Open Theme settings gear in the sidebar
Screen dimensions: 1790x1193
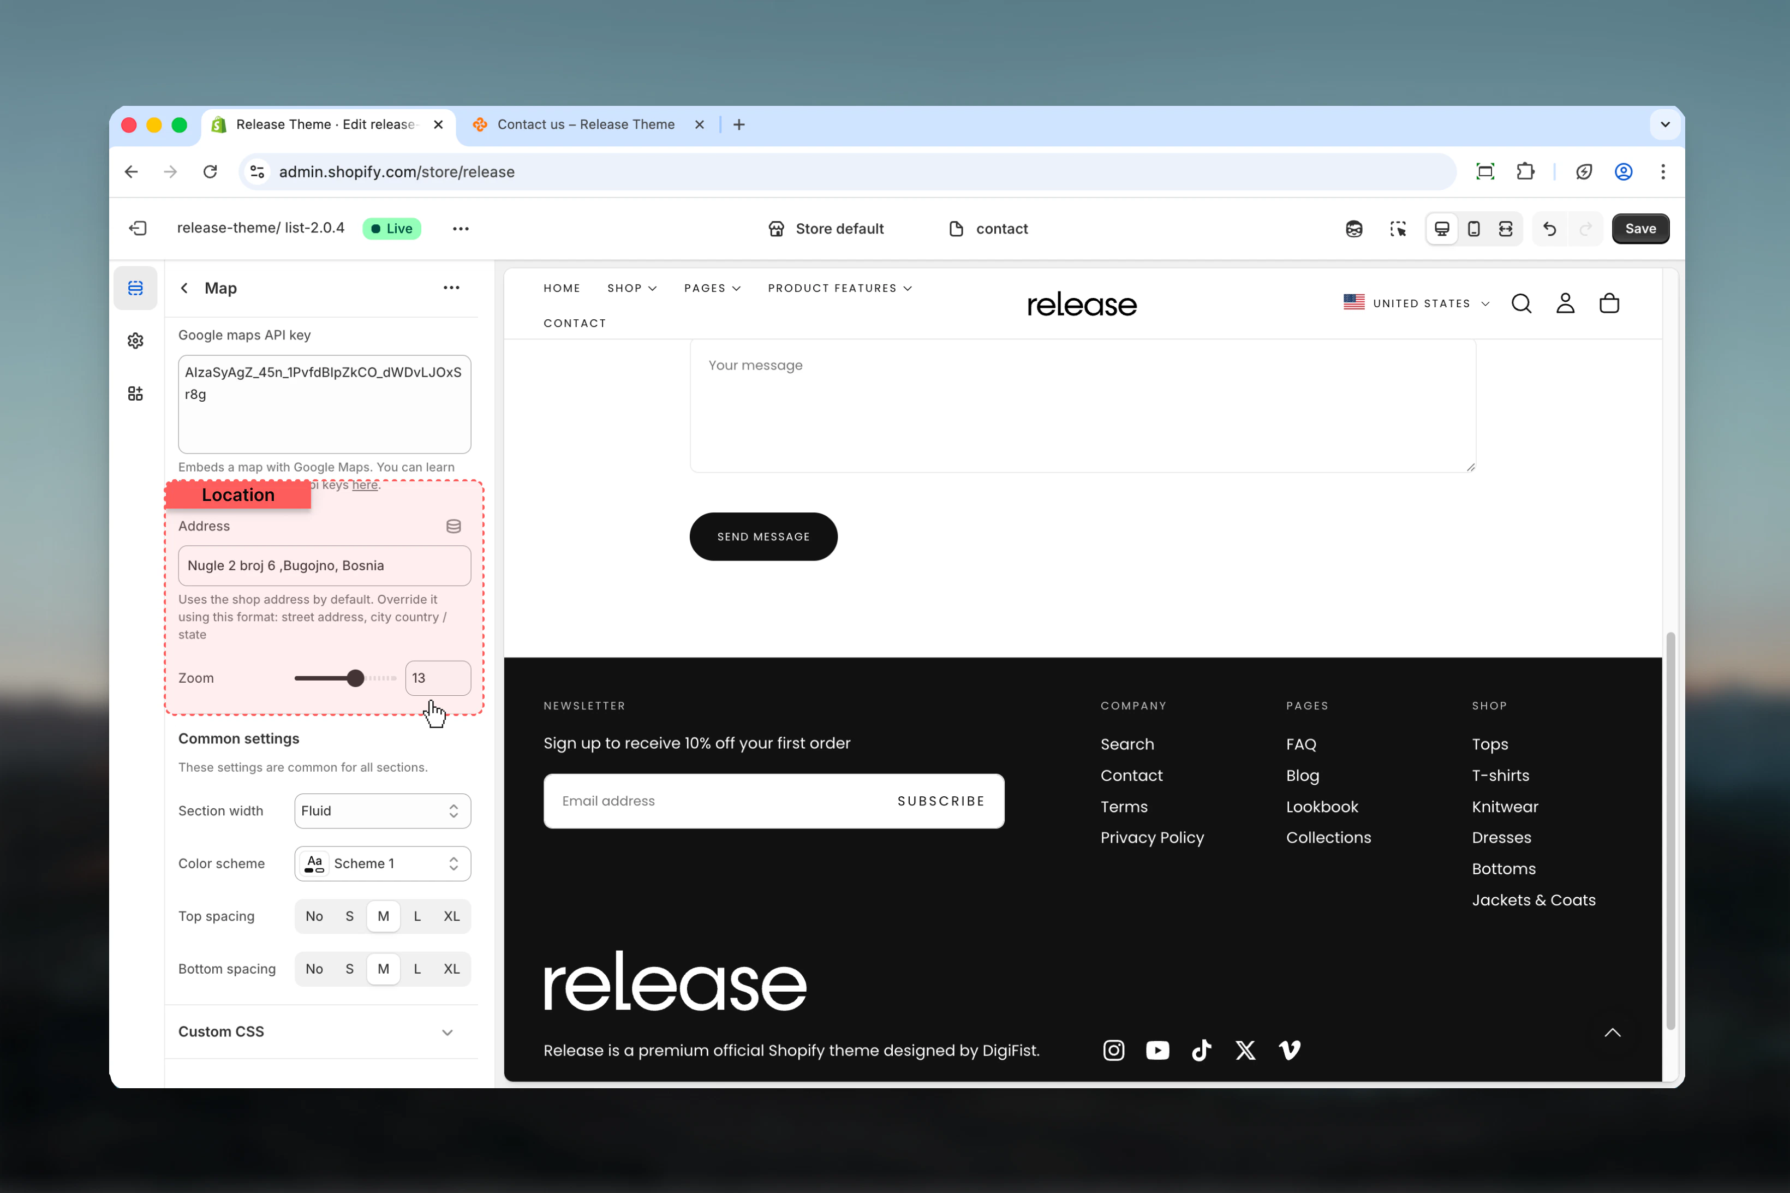pos(135,341)
